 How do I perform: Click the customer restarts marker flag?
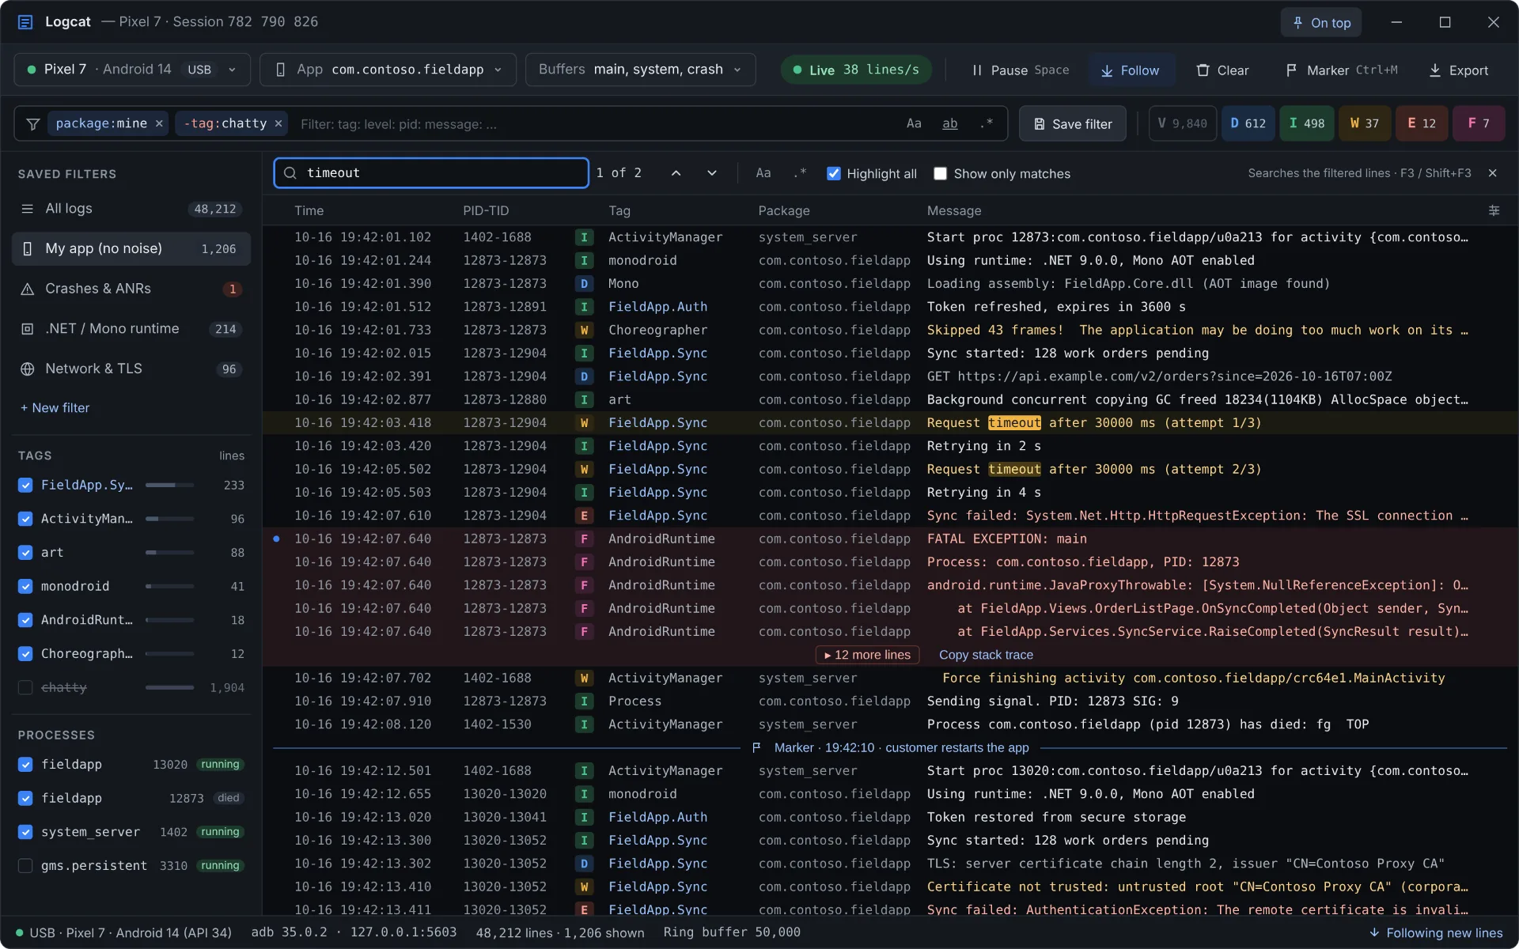coord(756,747)
